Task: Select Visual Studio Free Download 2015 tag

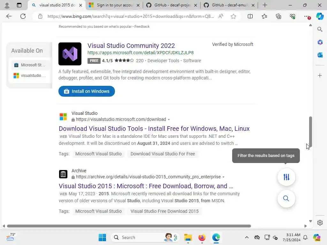Action: tap(164, 211)
